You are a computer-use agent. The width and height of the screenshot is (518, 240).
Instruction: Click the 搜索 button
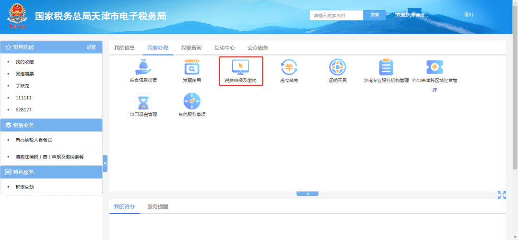pyautogui.click(x=374, y=15)
